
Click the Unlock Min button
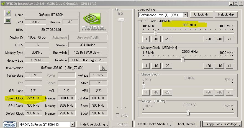pyautogui.click(x=202, y=14)
